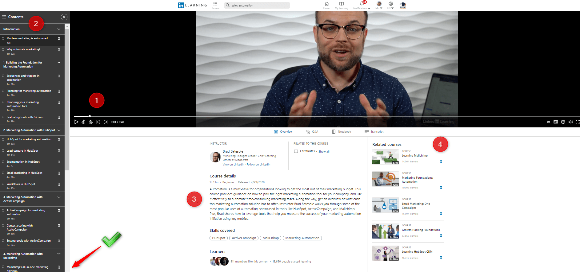Image resolution: width=580 pixels, height=272 pixels.
Task: Open the Notebook tab
Action: point(342,132)
